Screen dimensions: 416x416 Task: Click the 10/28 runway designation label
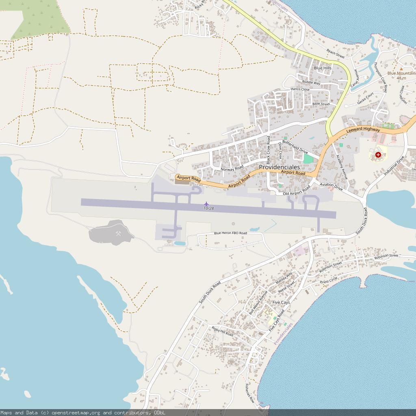209,208
